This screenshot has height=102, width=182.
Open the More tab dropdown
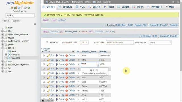pyautogui.click(x=170, y=7)
